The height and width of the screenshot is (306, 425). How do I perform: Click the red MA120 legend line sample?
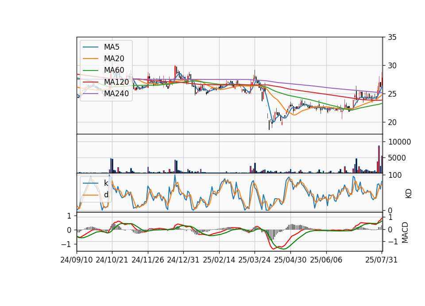[x=90, y=82]
